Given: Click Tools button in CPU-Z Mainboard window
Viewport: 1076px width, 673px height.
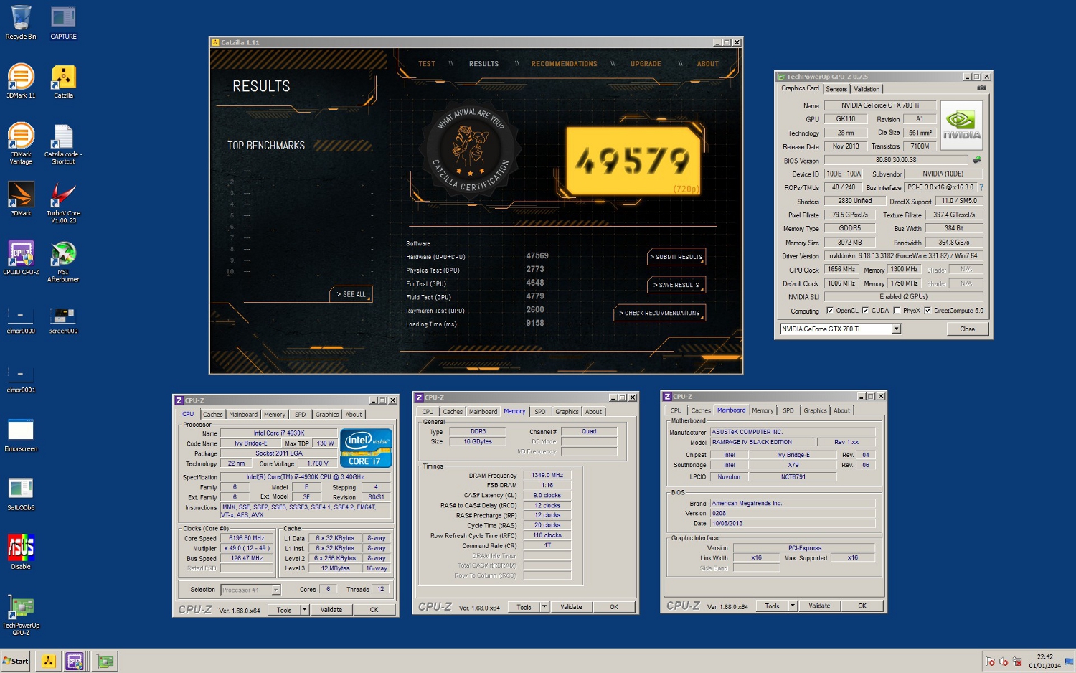Looking at the screenshot, I should click(x=772, y=606).
